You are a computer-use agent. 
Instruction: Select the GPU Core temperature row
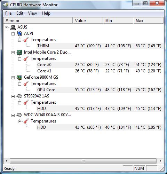(100, 90)
